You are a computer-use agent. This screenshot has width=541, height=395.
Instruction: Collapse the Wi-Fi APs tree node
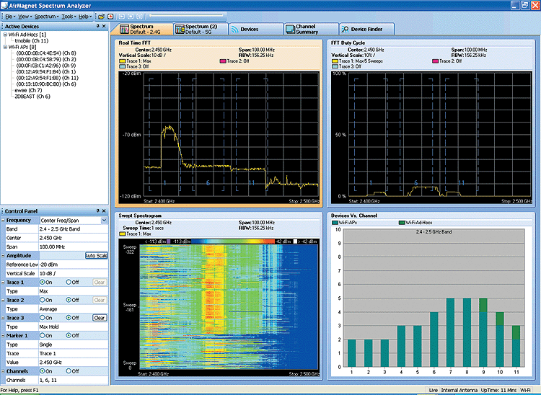tap(5, 47)
